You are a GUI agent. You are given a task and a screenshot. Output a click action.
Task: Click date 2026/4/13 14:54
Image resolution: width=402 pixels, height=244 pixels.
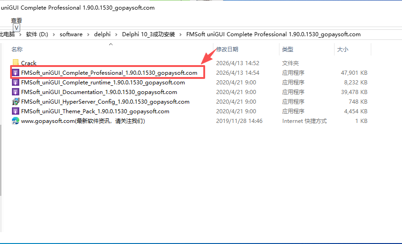238,73
